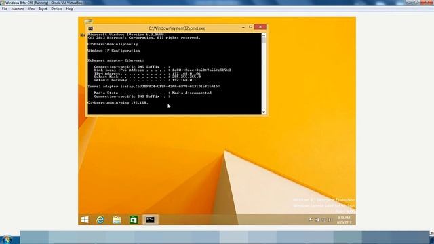Open the VirtualBox Devices menu

[56, 9]
